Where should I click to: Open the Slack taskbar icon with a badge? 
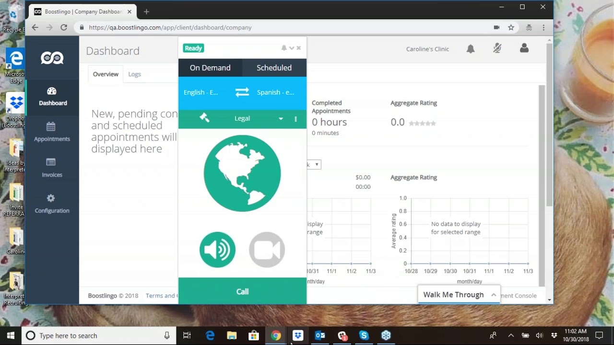point(342,335)
